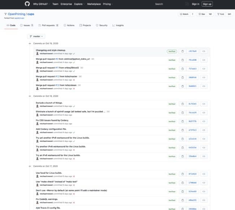The height and width of the screenshot is (210, 235).
Task: Open the cups repository name link
Action: point(31,14)
